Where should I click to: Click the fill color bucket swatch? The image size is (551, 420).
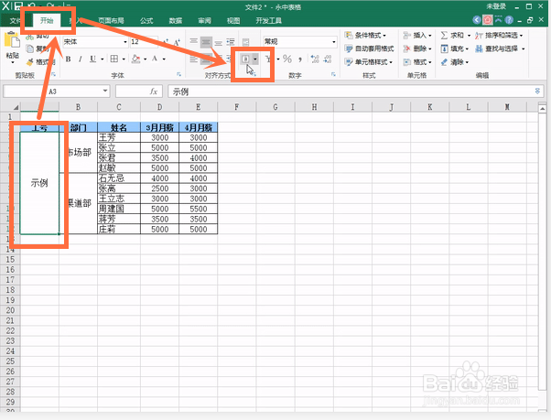coord(135,59)
